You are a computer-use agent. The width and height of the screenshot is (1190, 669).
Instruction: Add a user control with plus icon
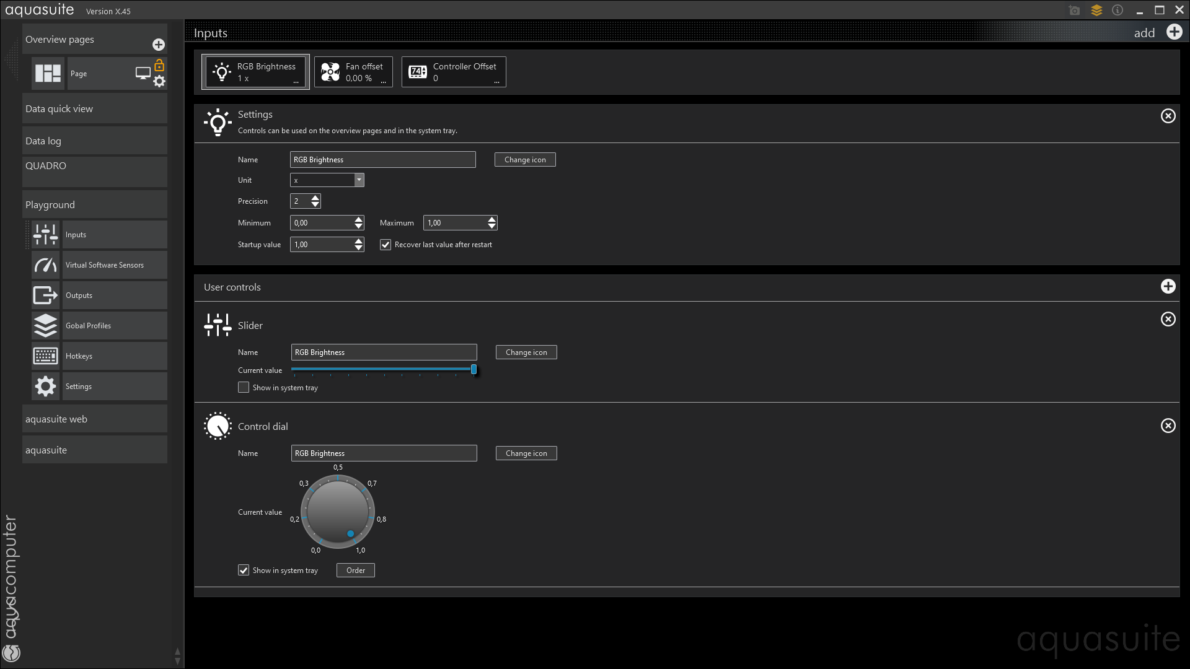click(x=1168, y=286)
